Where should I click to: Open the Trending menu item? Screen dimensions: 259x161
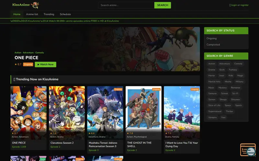click(49, 14)
